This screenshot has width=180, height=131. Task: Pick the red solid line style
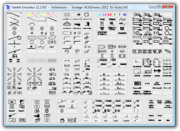pyautogui.click(x=34, y=14)
